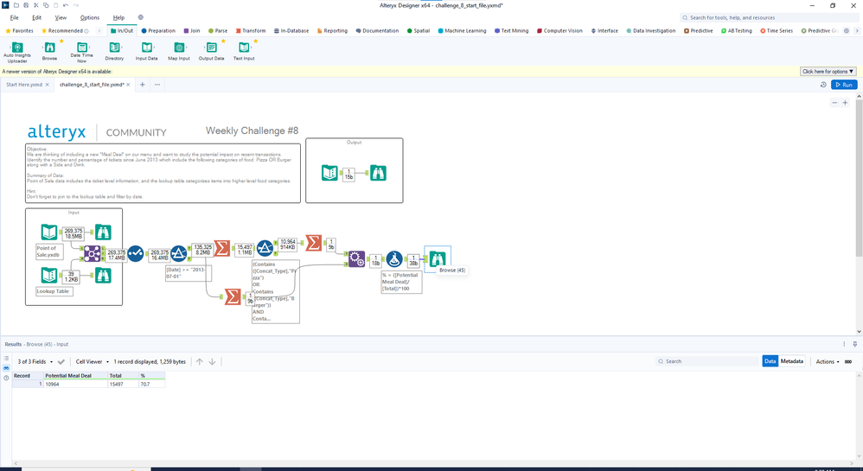Select the purple Join tool node
The image size is (863, 471).
92,254
